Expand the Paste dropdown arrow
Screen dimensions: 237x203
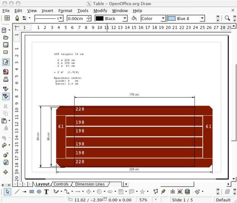point(10,121)
